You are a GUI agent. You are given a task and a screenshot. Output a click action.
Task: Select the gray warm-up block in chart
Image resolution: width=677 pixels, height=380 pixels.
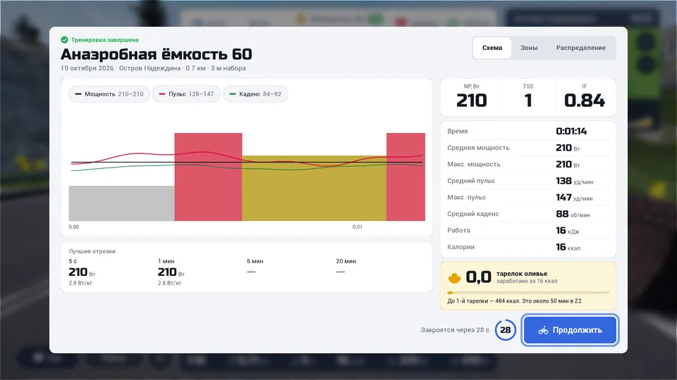[x=121, y=203]
